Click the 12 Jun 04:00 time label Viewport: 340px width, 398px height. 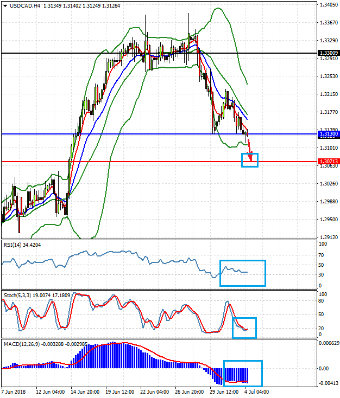(51, 391)
